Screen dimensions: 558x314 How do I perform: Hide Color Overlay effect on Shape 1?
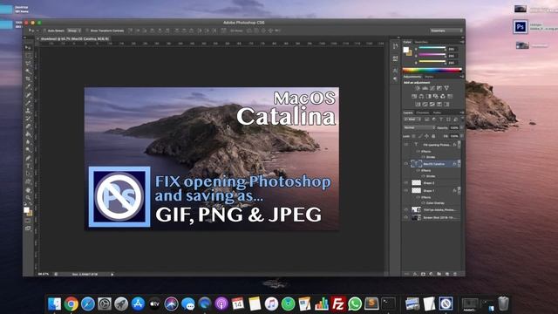424,203
